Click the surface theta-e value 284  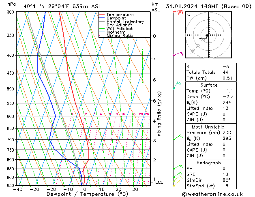point(227,103)
